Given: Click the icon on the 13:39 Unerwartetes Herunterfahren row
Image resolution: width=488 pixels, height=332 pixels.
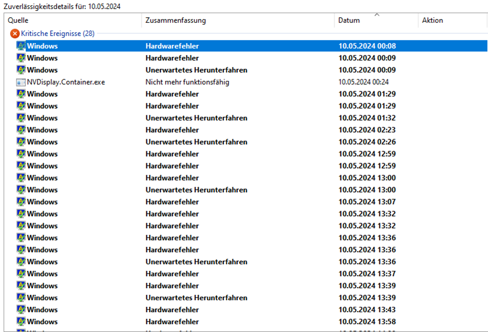Looking at the screenshot, I should point(21,297).
